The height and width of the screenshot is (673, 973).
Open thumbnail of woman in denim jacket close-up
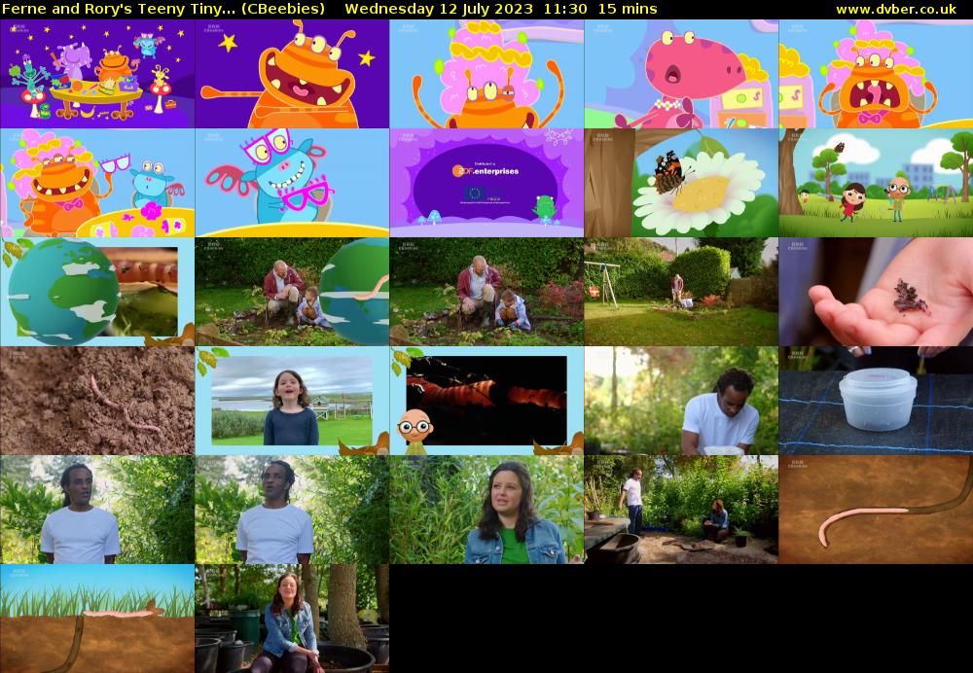pos(486,510)
